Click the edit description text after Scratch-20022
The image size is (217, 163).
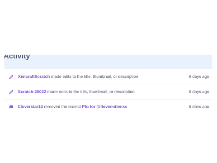[x=91, y=91]
